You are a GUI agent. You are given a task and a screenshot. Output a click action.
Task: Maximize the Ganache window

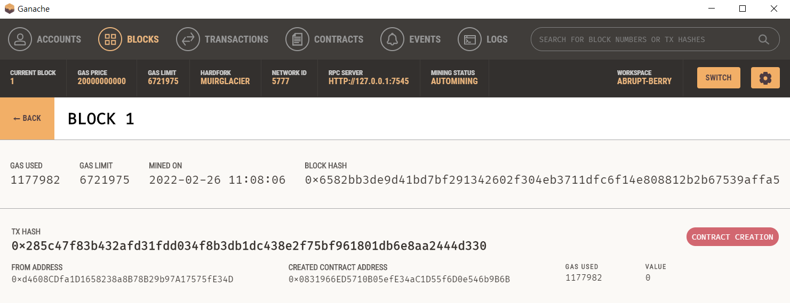[743, 9]
